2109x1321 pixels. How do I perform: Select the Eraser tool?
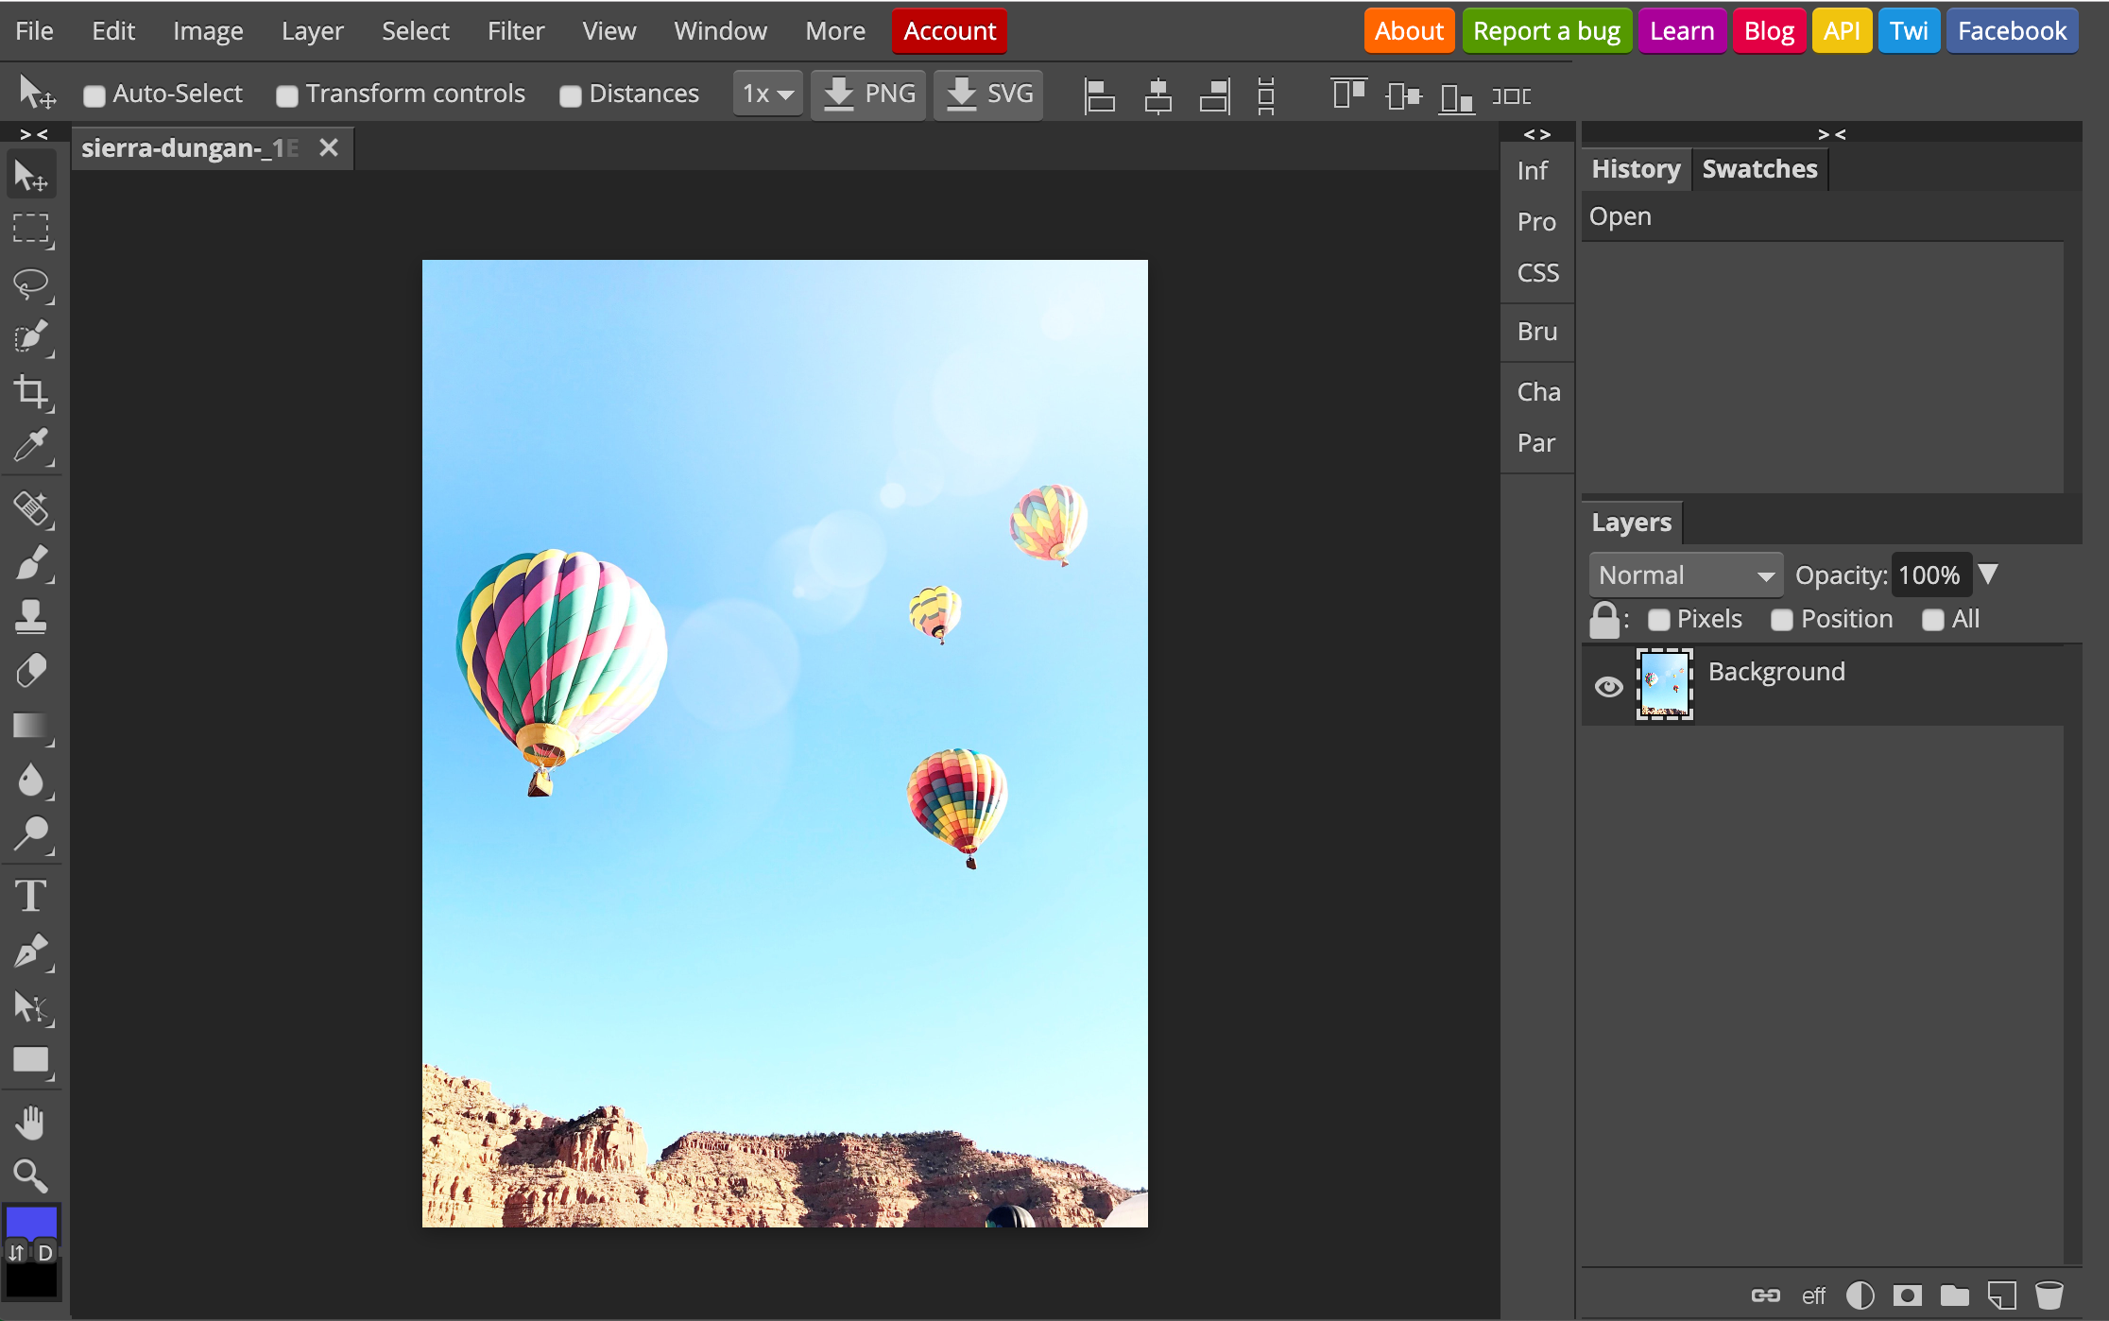(31, 672)
